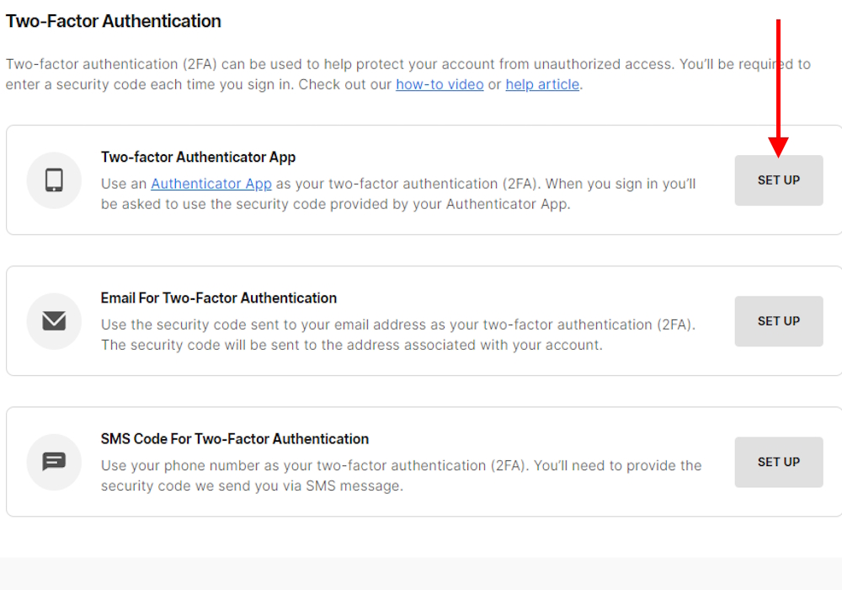This screenshot has width=842, height=590.
Task: Click the red downward arrow graphic
Action: point(779,84)
